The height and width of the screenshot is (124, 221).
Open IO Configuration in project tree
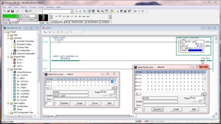point(23,51)
